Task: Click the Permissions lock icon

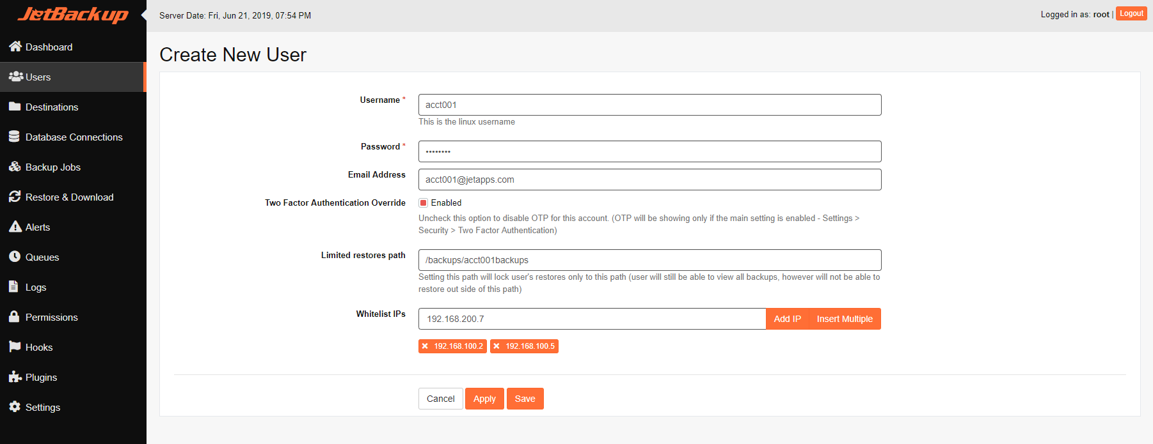Action: click(14, 316)
